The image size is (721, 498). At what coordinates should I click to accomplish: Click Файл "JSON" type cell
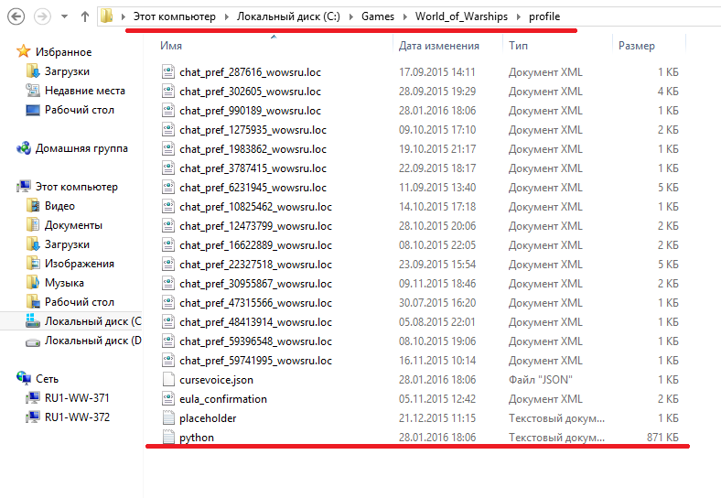point(540,380)
